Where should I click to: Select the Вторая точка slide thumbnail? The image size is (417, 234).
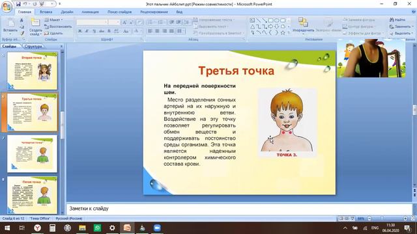[x=32, y=71]
